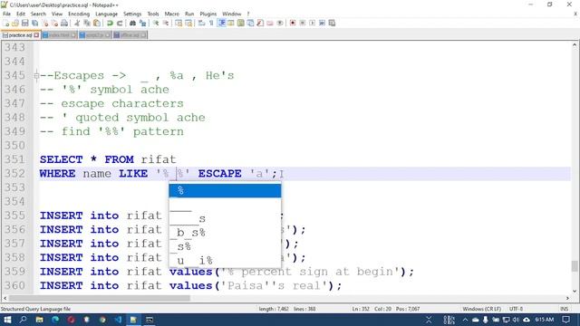Start macro recording with red dot icon
580x326 pixels.
[293, 23]
